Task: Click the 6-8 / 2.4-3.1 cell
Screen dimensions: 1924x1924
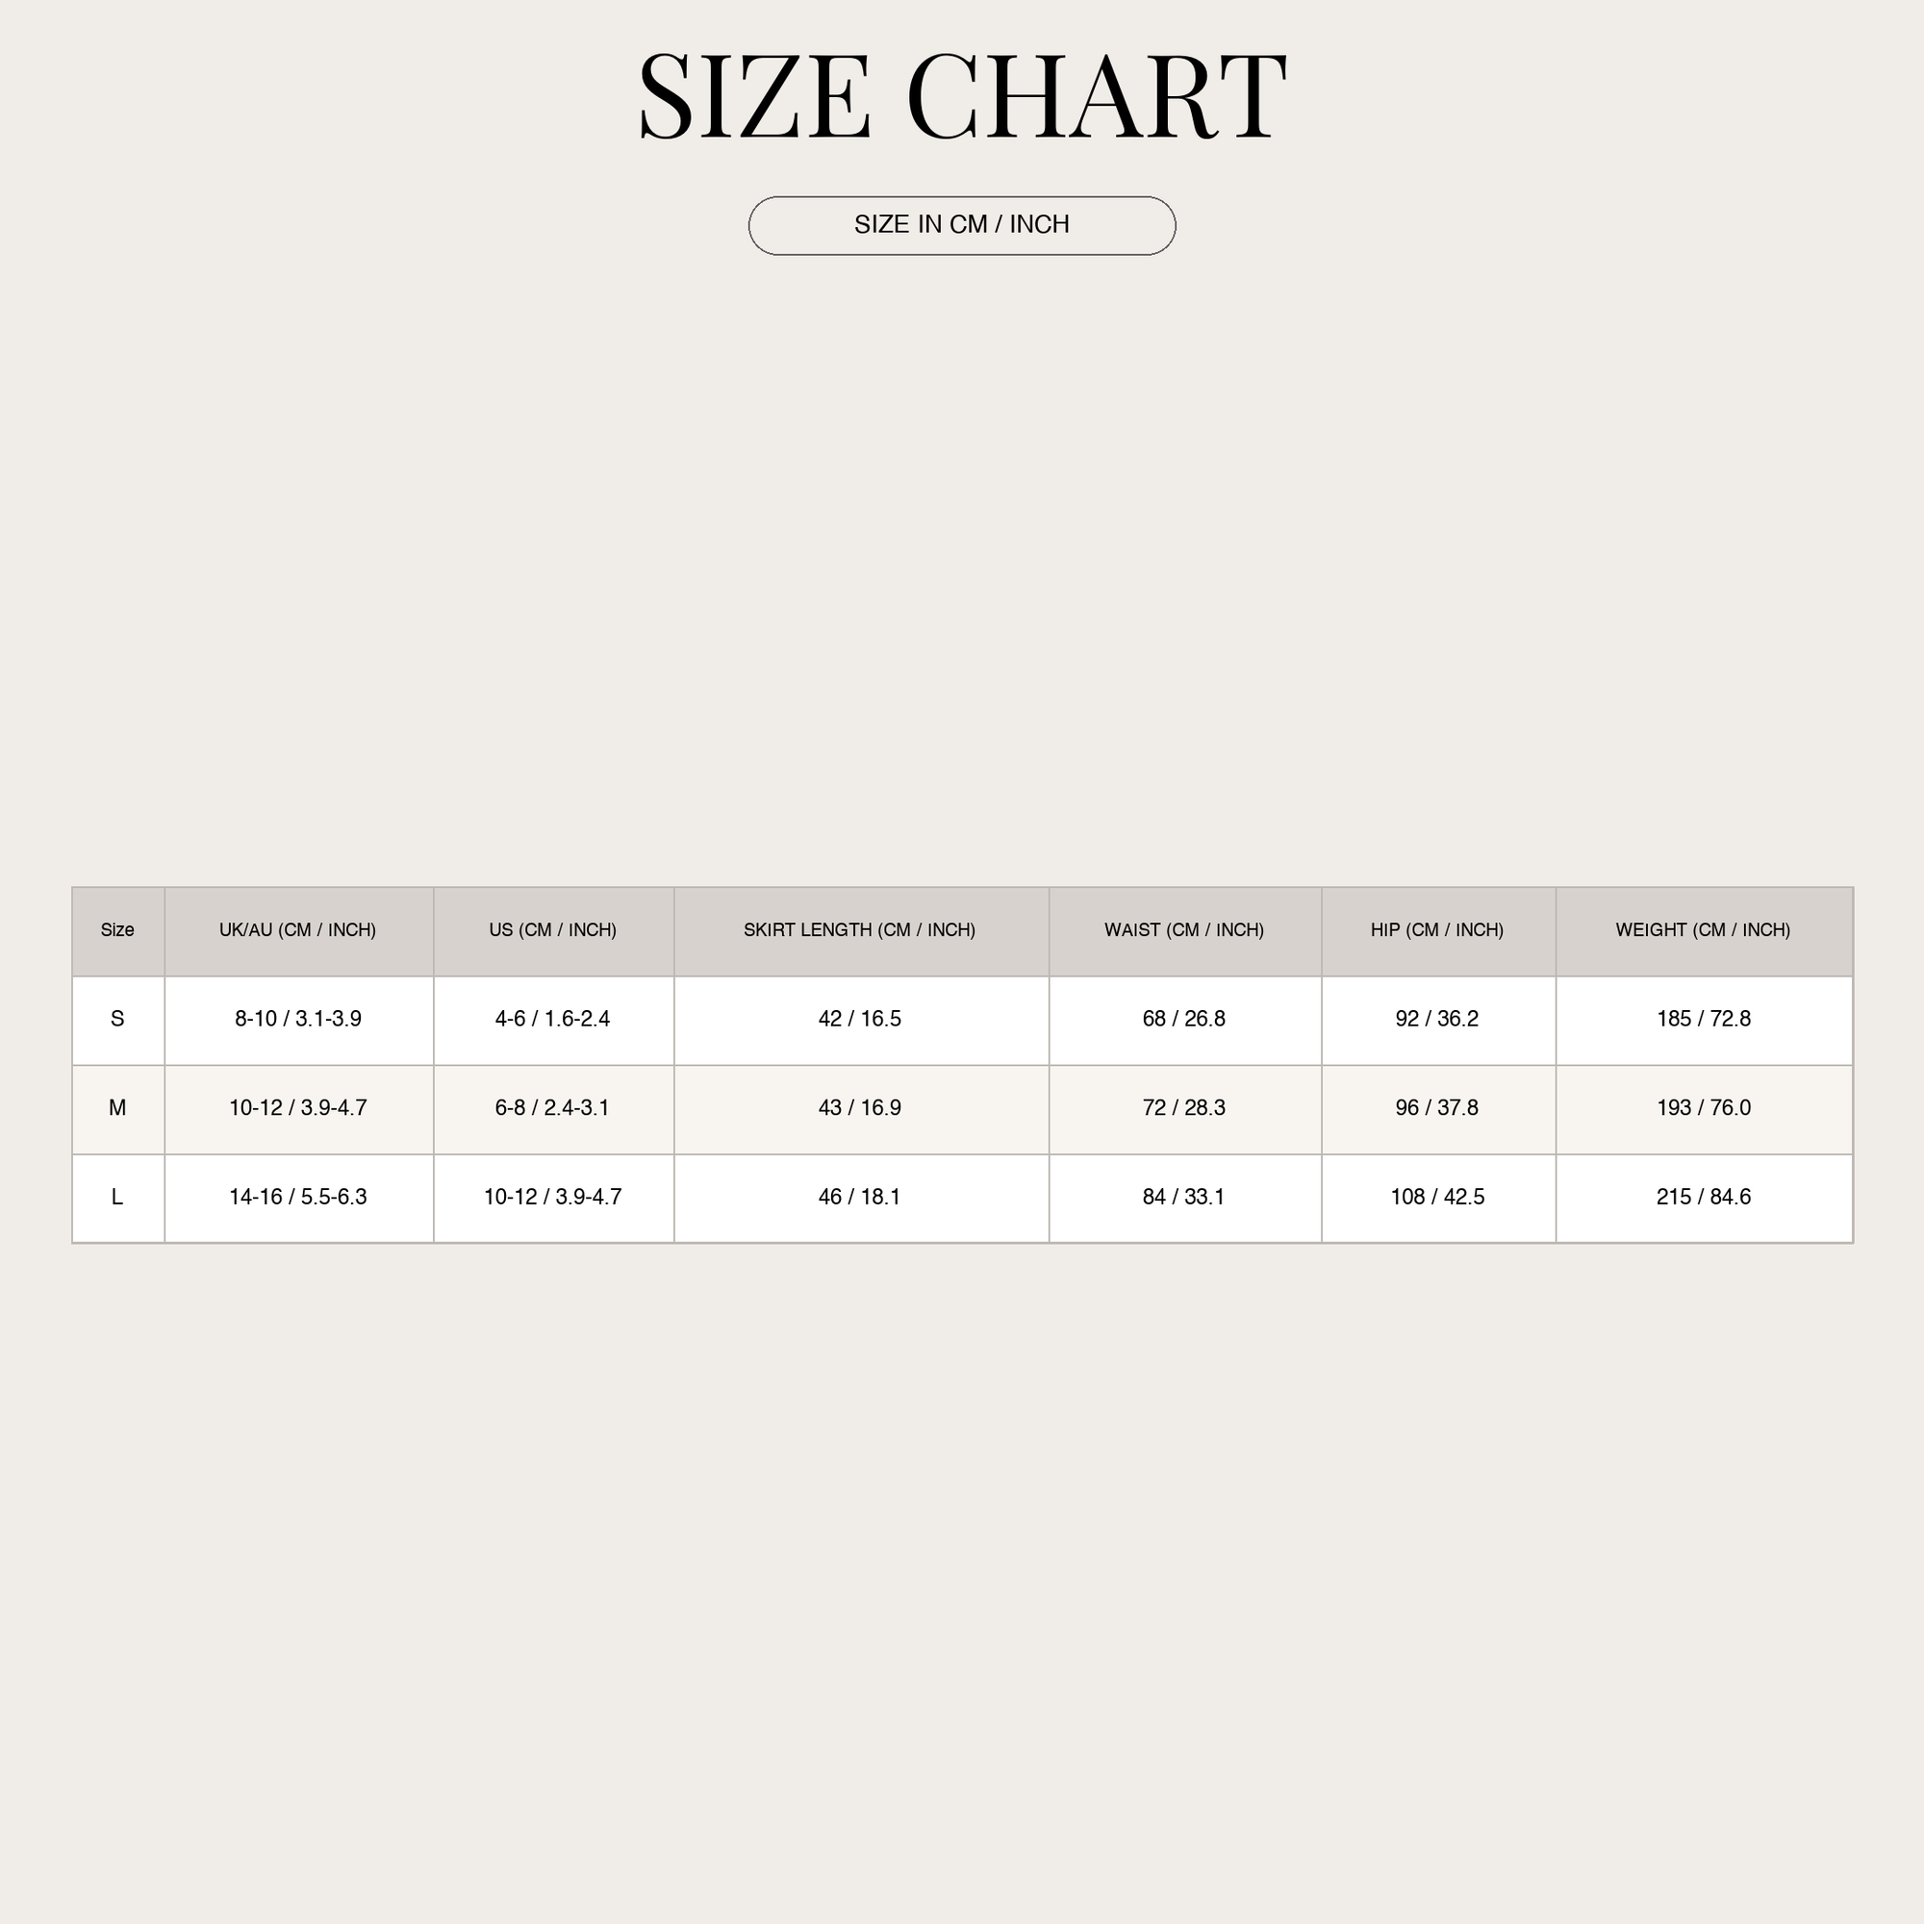Action: (x=554, y=1109)
